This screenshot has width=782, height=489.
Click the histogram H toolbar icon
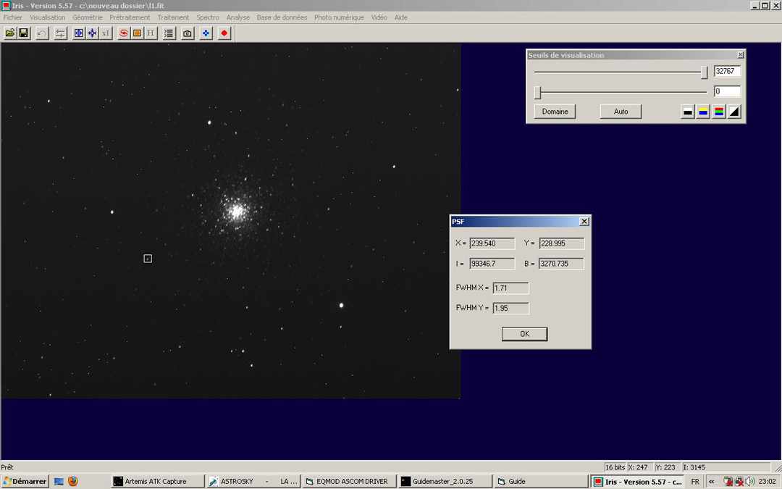point(151,33)
